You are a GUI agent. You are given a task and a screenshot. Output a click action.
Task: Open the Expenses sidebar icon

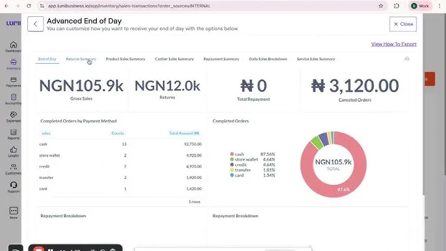point(14,114)
